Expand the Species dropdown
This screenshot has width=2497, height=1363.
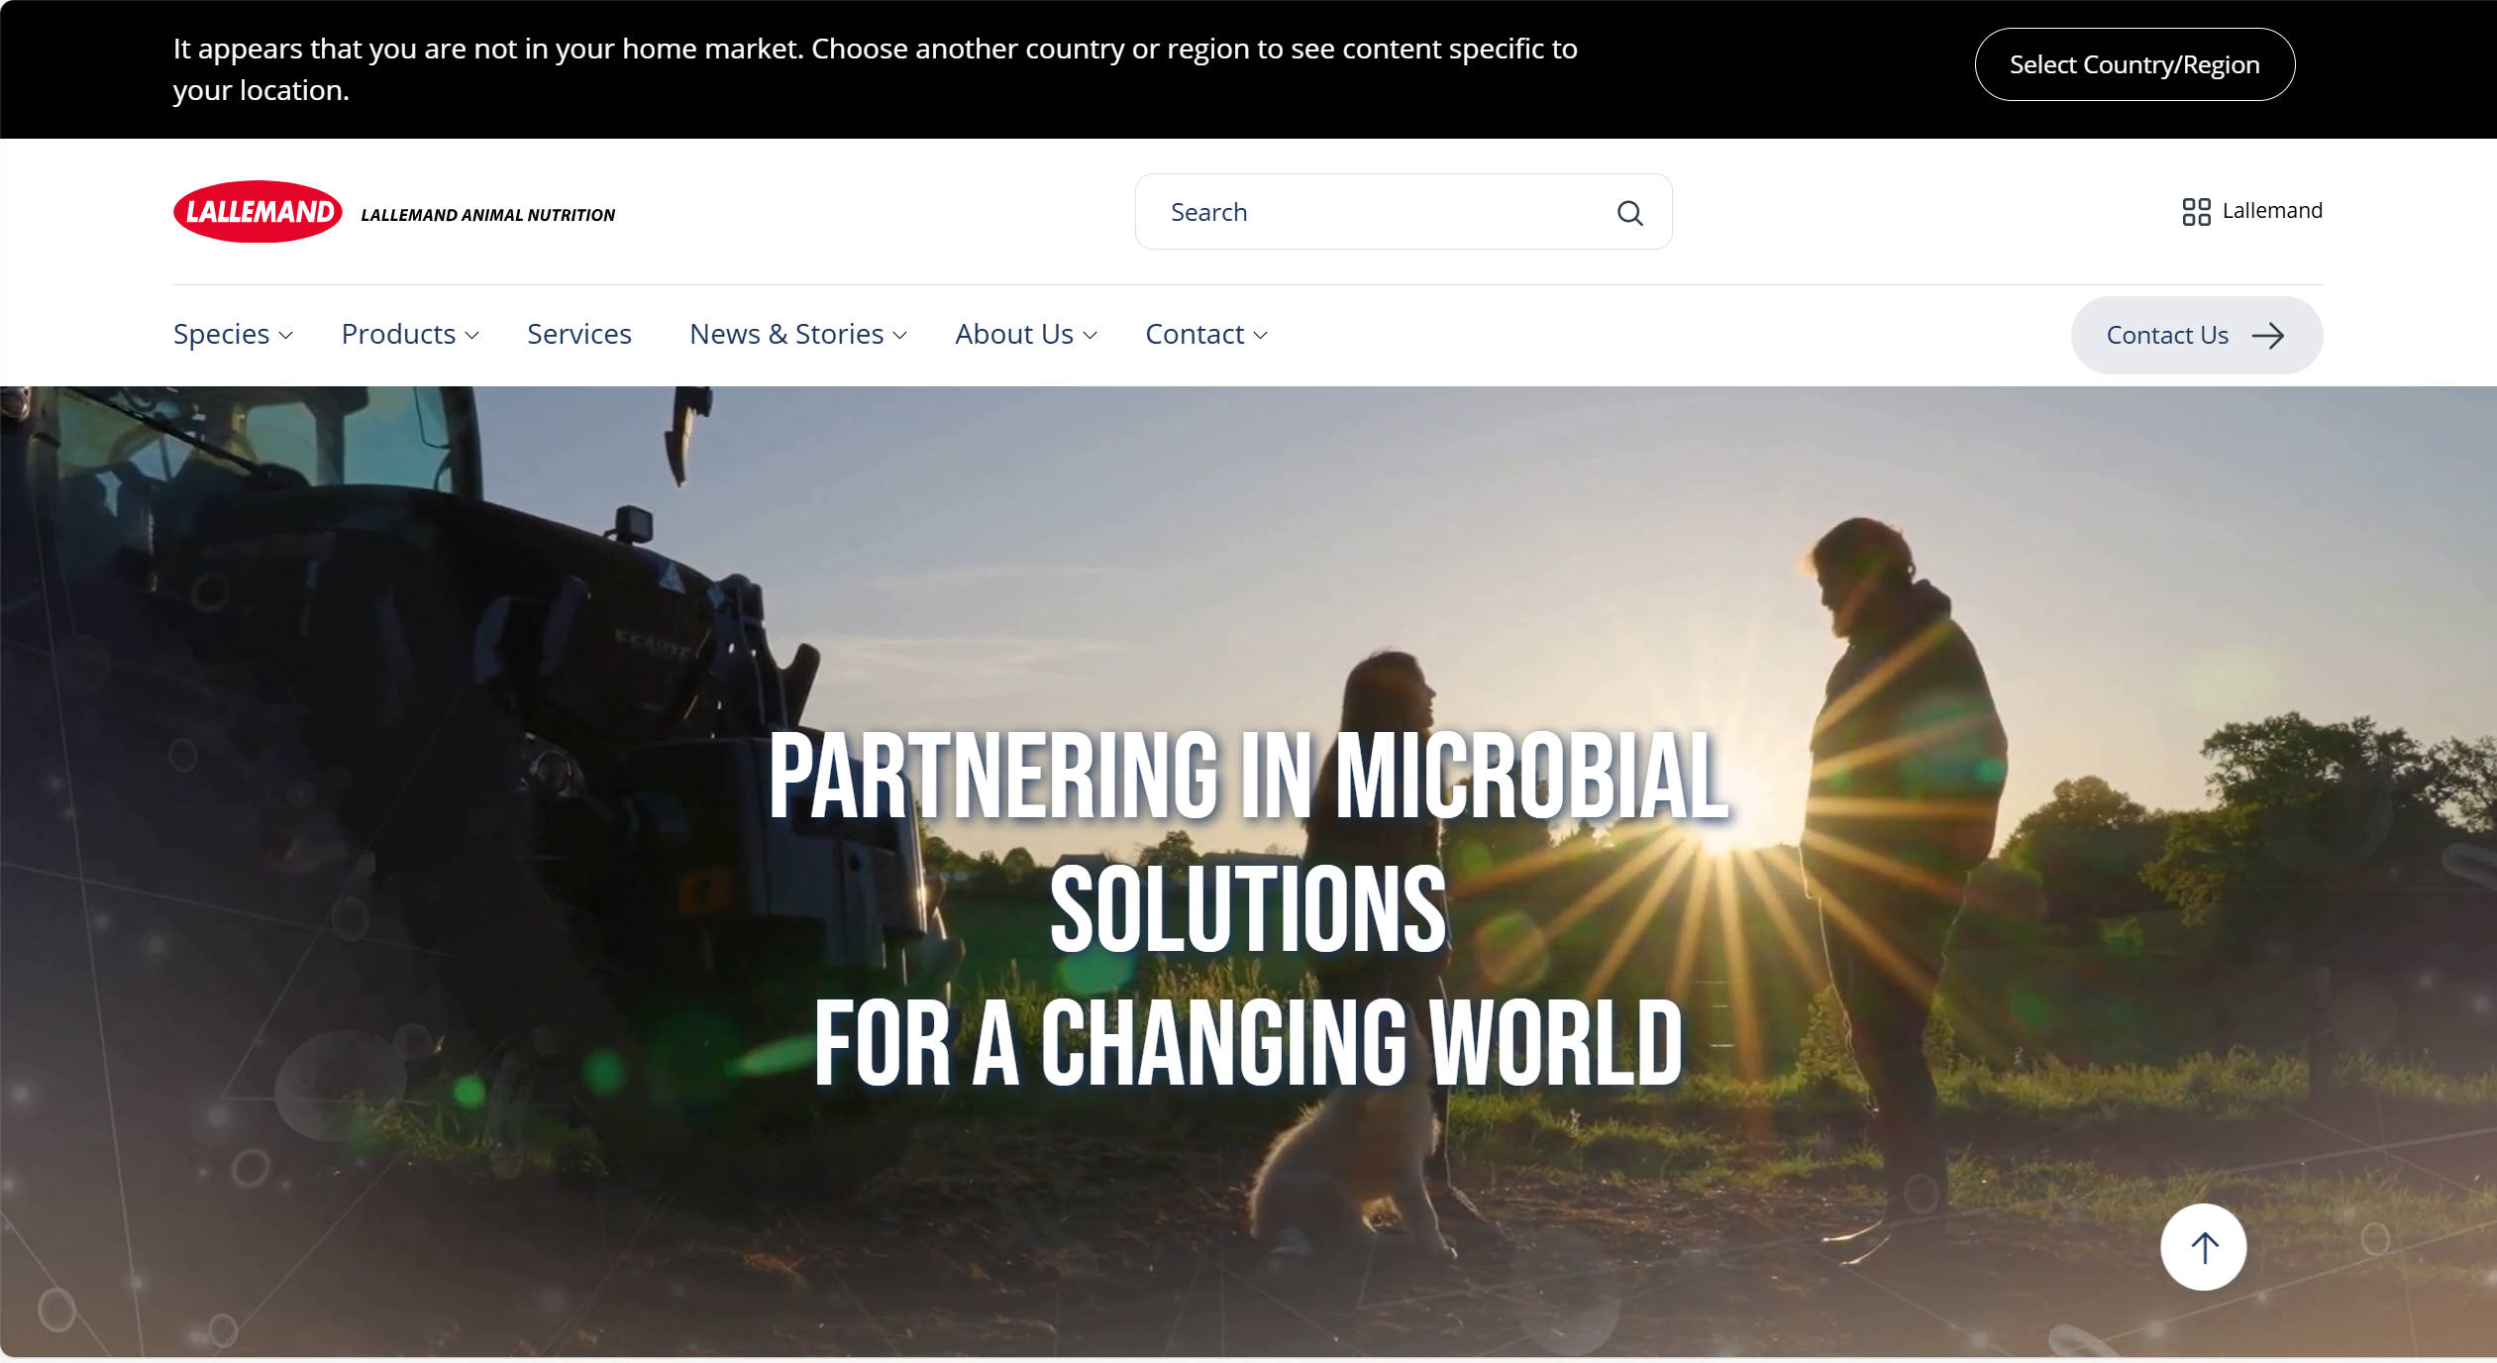coord(286,336)
